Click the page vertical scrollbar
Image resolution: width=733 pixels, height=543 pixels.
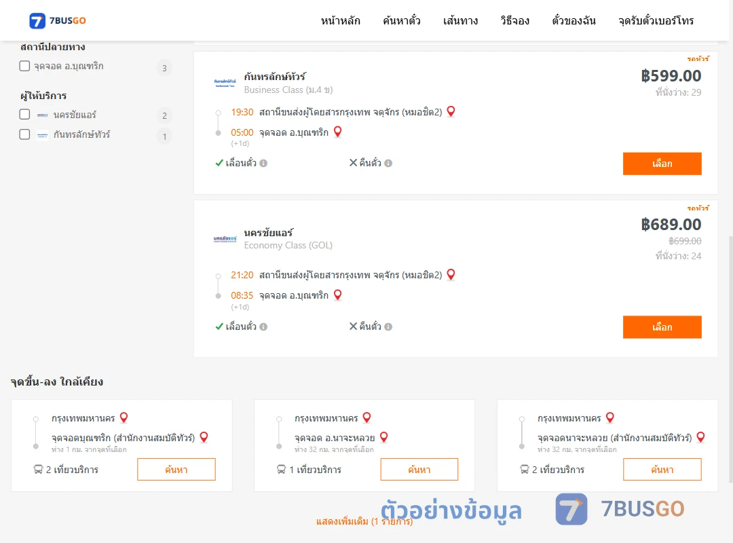tap(730, 359)
